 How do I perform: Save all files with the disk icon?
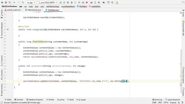pyautogui.click(x=6, y=3)
